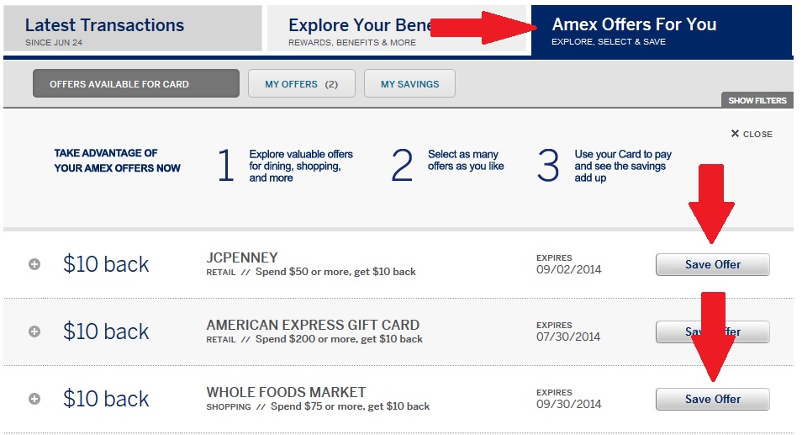The image size is (802, 435).
Task: Expand the American Express Gift Card plus icon
Action: tap(34, 332)
